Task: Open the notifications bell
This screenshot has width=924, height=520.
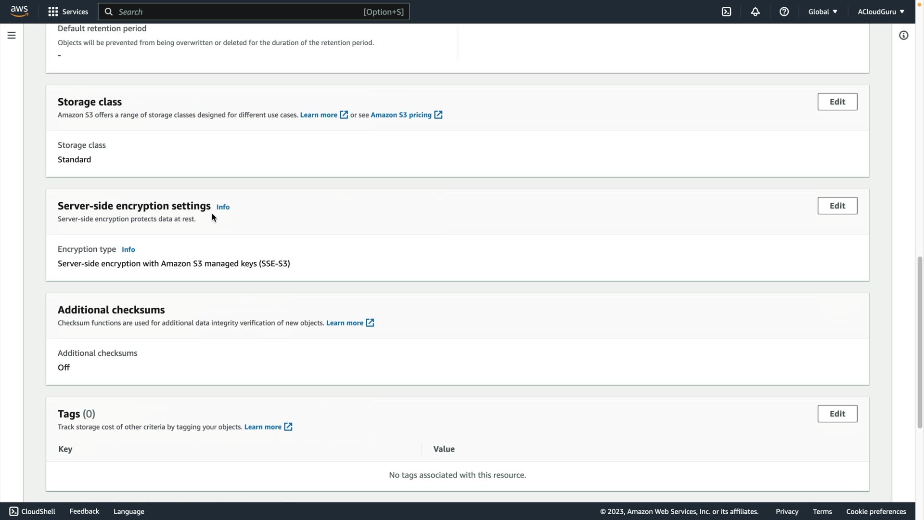Action: [x=755, y=12]
